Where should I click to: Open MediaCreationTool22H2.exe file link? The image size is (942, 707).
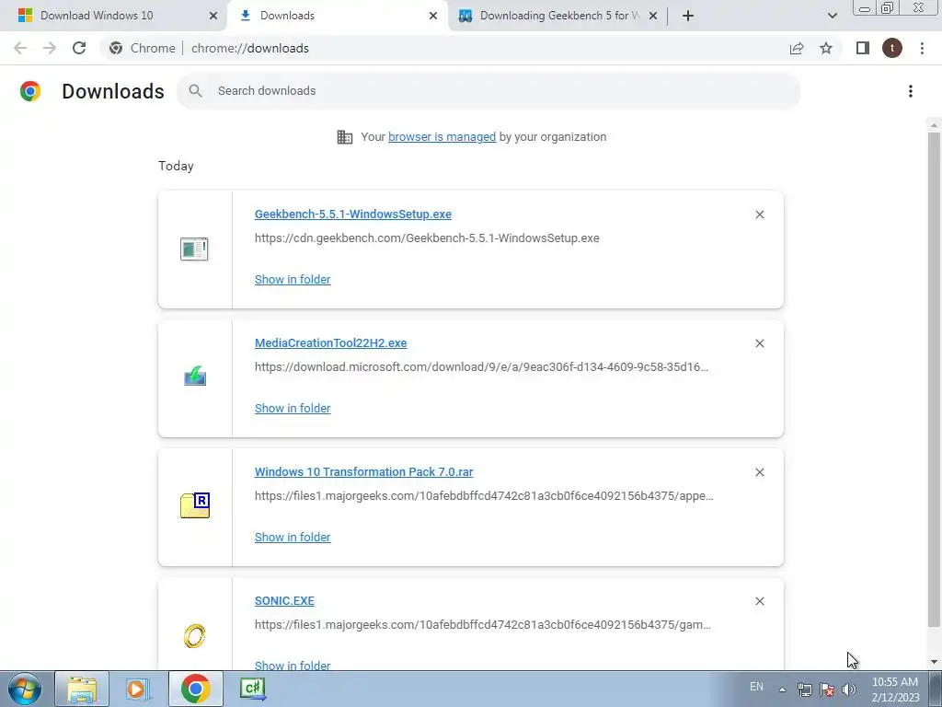click(x=330, y=342)
